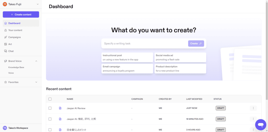Check the box for 田舎暮らしのメリット
Image resolution: width=268 pixels, height=132 pixels.
click(50, 130)
